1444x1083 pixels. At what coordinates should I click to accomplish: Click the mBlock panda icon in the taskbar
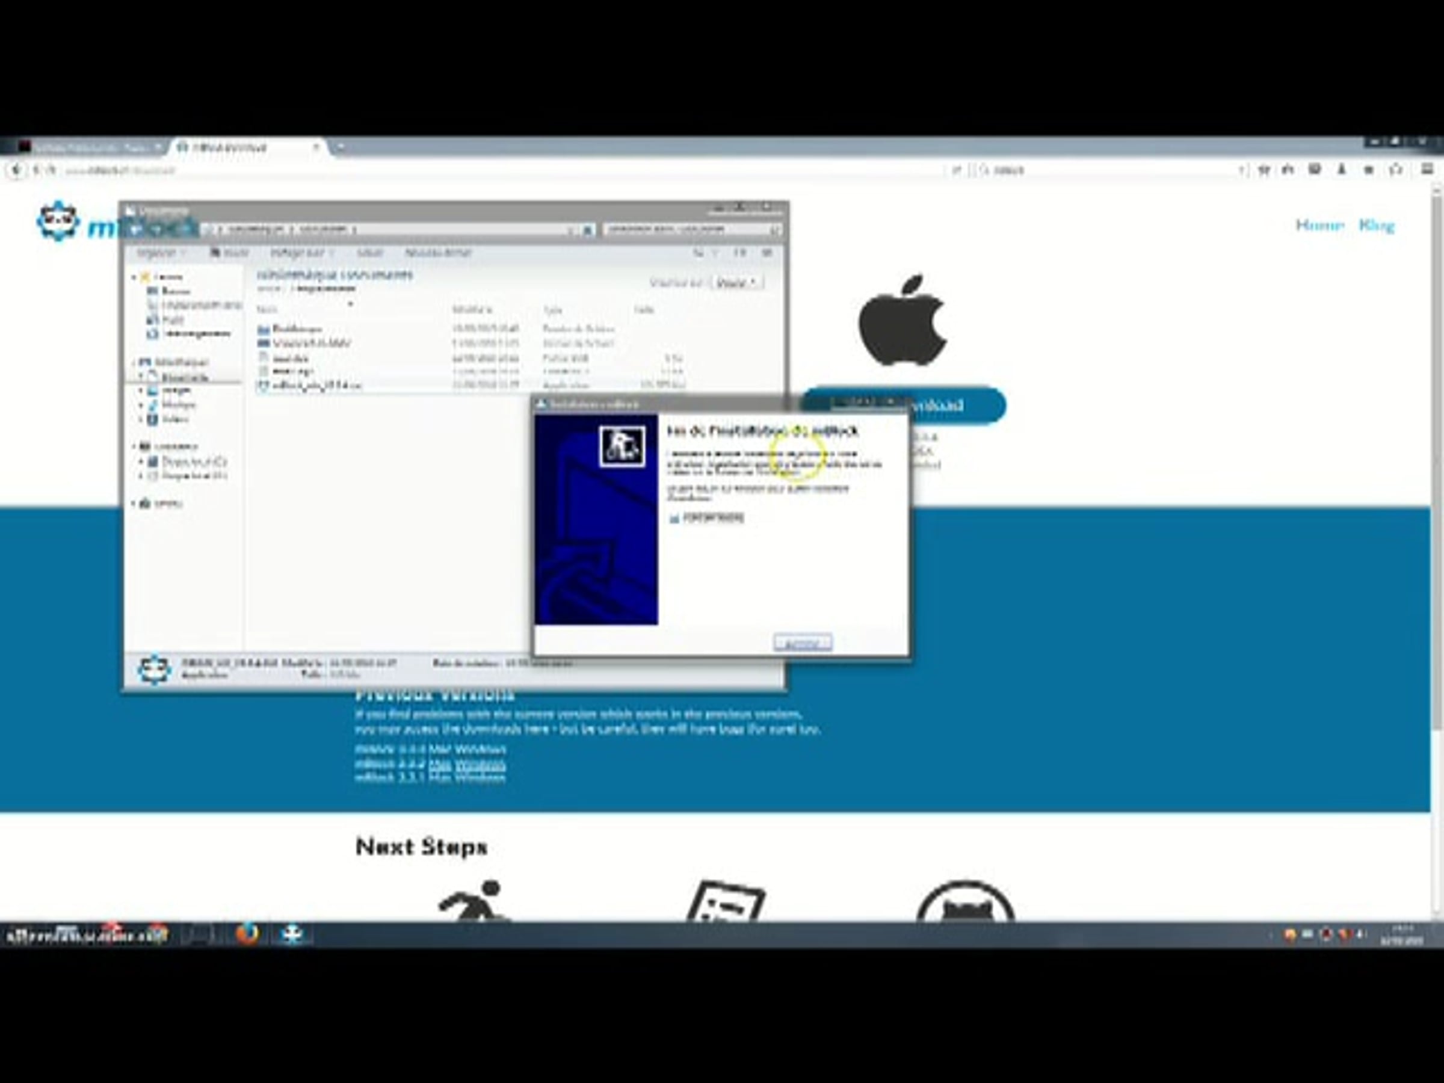point(292,934)
